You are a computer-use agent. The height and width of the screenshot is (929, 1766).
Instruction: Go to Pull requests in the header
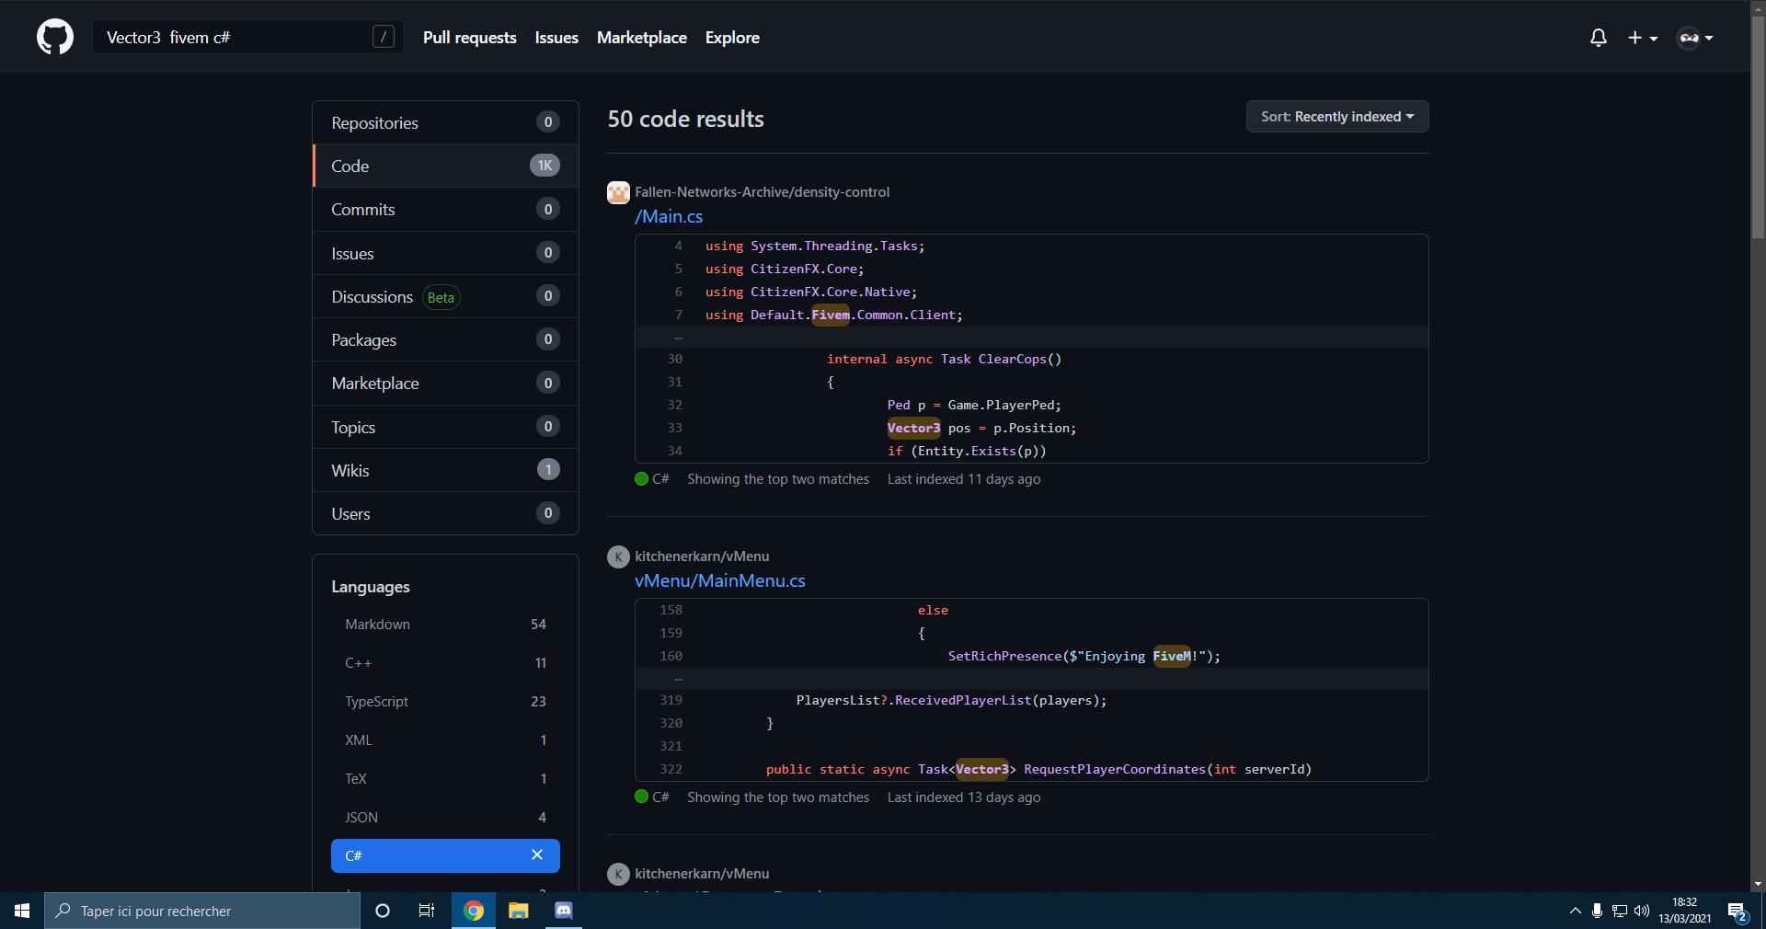pyautogui.click(x=469, y=38)
